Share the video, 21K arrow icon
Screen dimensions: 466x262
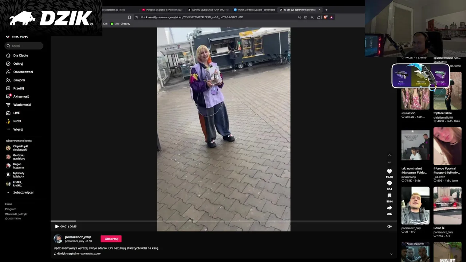tap(389, 208)
